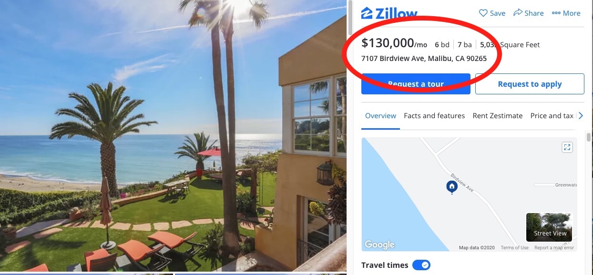
Task: Open Price and tax tab
Action: 552,116
